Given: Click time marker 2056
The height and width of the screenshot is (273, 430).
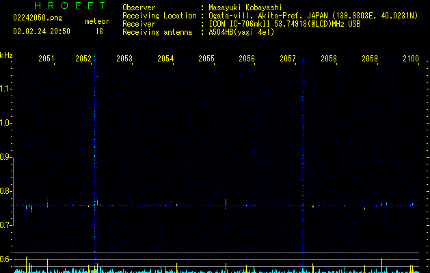Looking at the screenshot, I should (247, 58).
